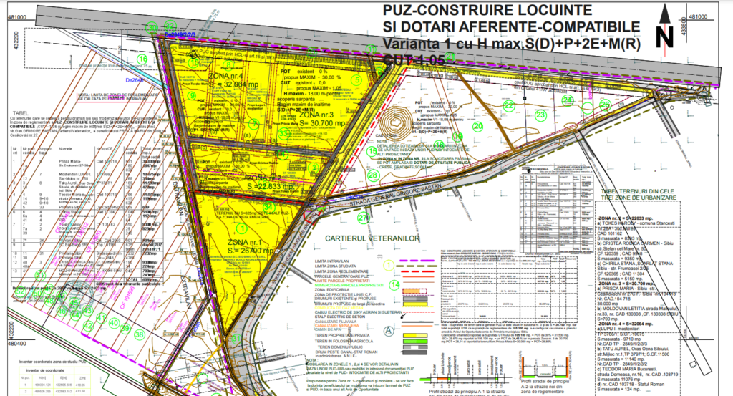
Task: Click the north arrow compass symbol
Action: [664, 32]
